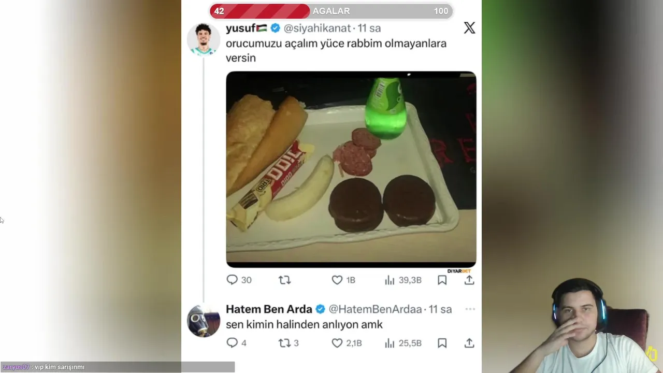663x373 pixels.
Task: Visit @HatemBenArdaa handle link
Action: pos(376,309)
